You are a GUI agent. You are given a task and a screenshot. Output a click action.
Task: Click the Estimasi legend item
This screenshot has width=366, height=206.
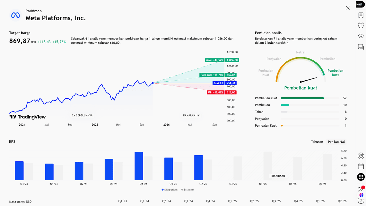188,190
